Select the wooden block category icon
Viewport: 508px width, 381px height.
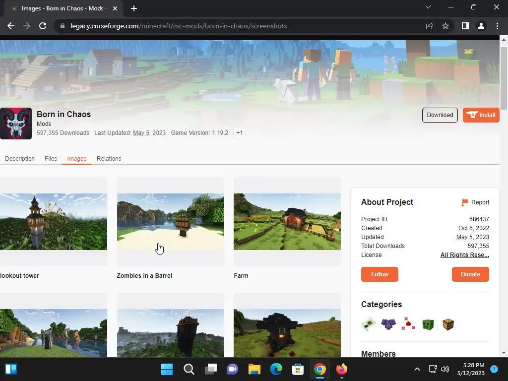pyautogui.click(x=448, y=324)
